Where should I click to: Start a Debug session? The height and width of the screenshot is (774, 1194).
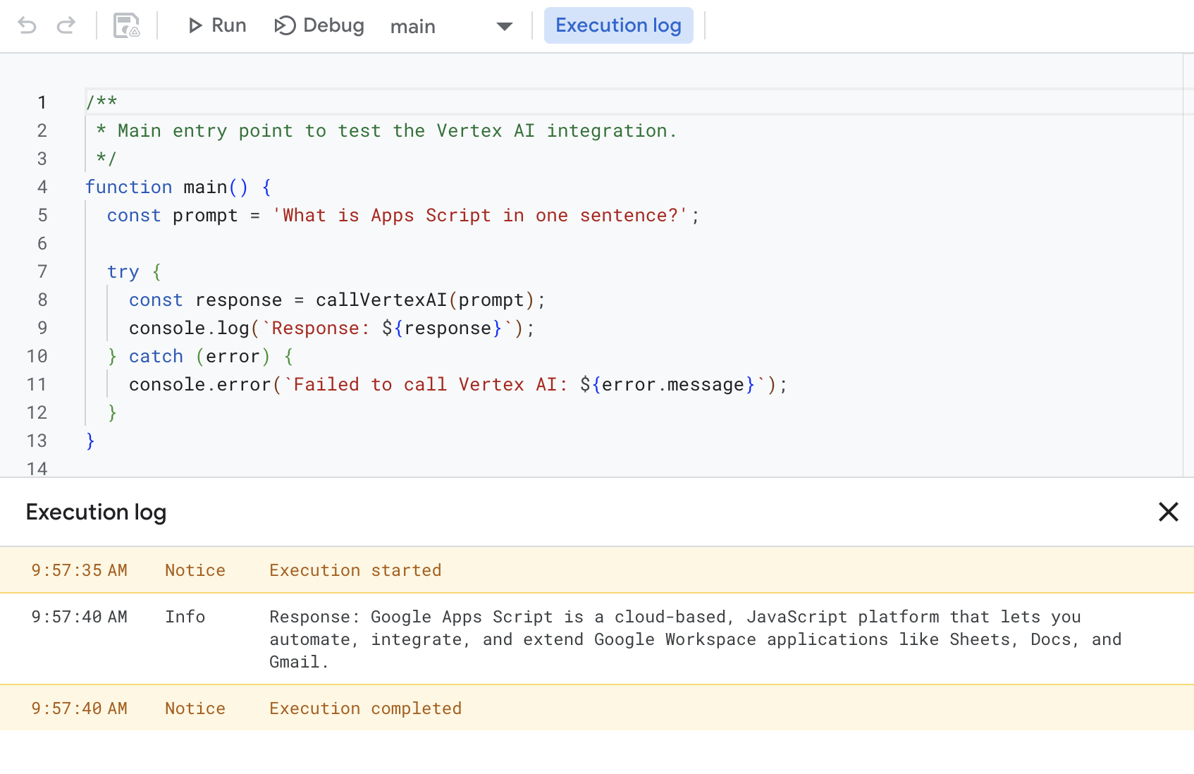319,25
